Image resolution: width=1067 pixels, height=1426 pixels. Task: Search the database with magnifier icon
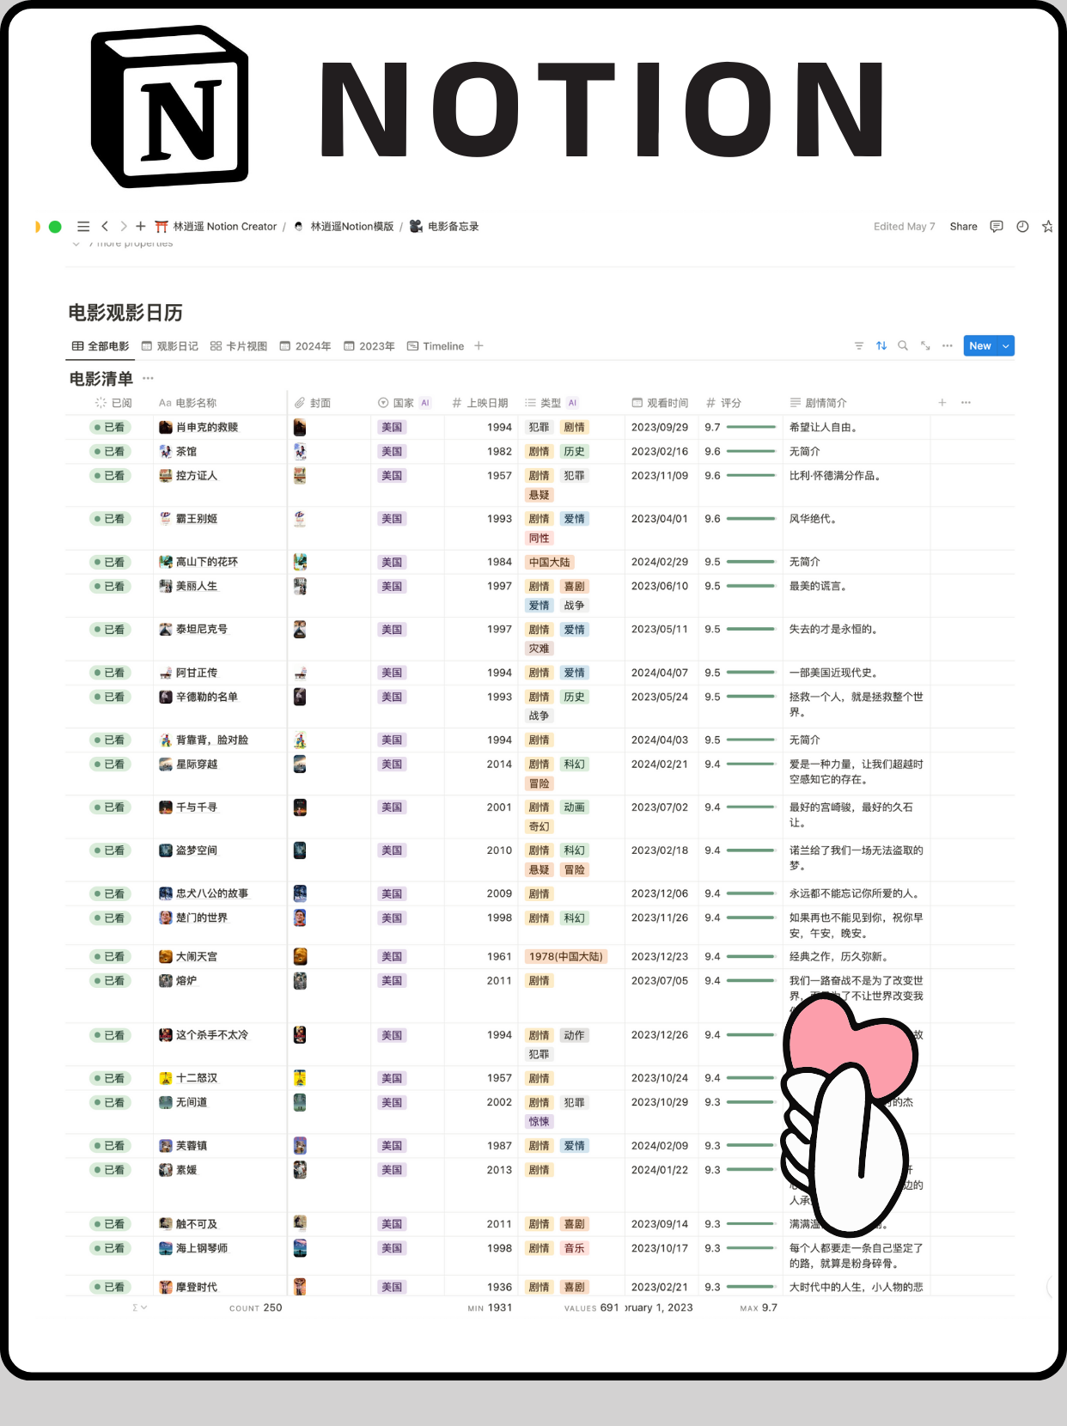point(903,346)
